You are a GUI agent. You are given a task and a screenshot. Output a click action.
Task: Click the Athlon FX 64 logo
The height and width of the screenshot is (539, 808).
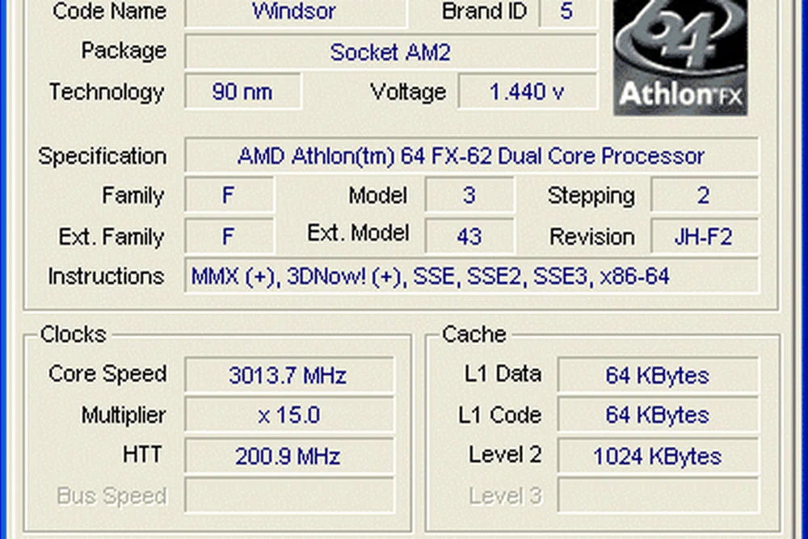680,57
